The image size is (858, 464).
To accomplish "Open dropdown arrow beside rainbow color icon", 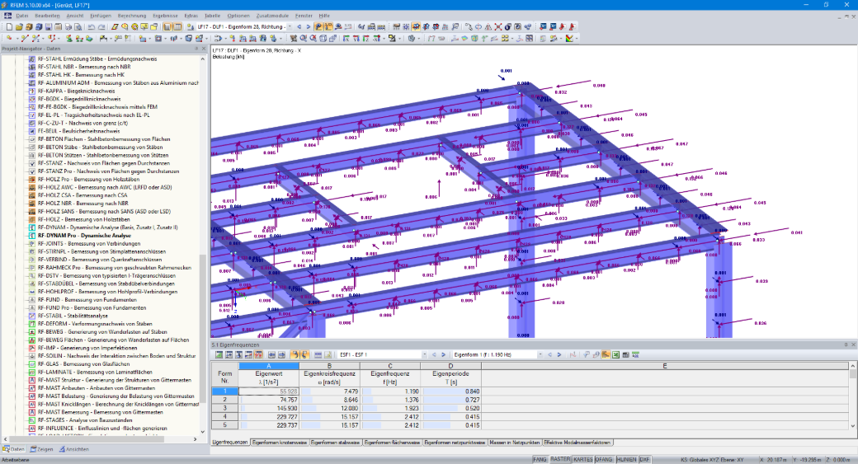I will pyautogui.click(x=577, y=38).
